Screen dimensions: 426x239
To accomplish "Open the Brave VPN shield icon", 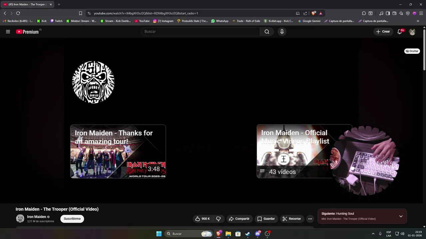I will pos(408,13).
